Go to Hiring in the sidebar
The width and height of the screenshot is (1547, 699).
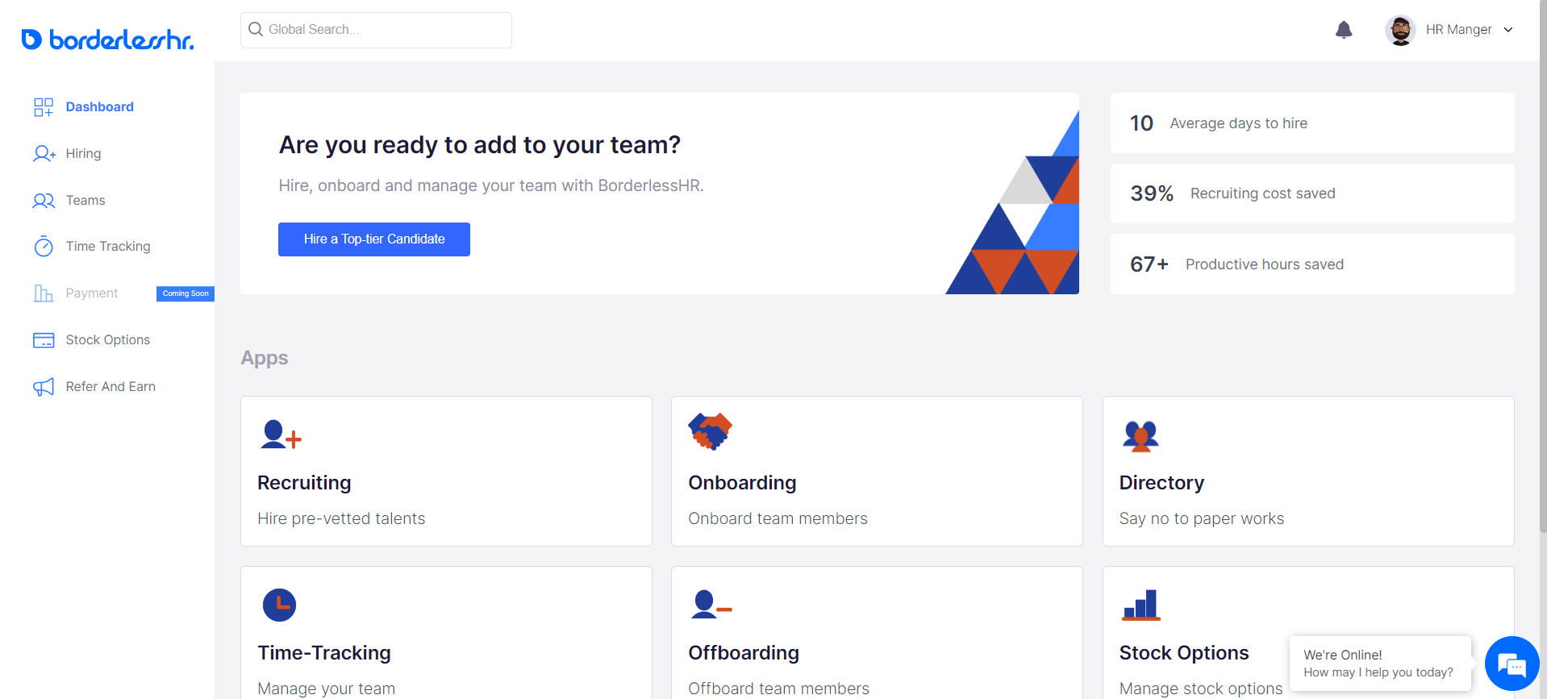coord(83,154)
